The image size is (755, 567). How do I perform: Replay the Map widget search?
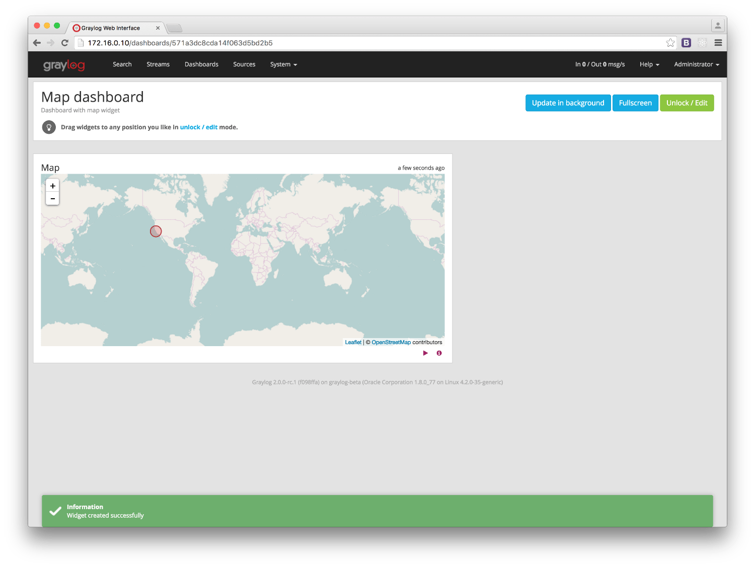coord(425,353)
